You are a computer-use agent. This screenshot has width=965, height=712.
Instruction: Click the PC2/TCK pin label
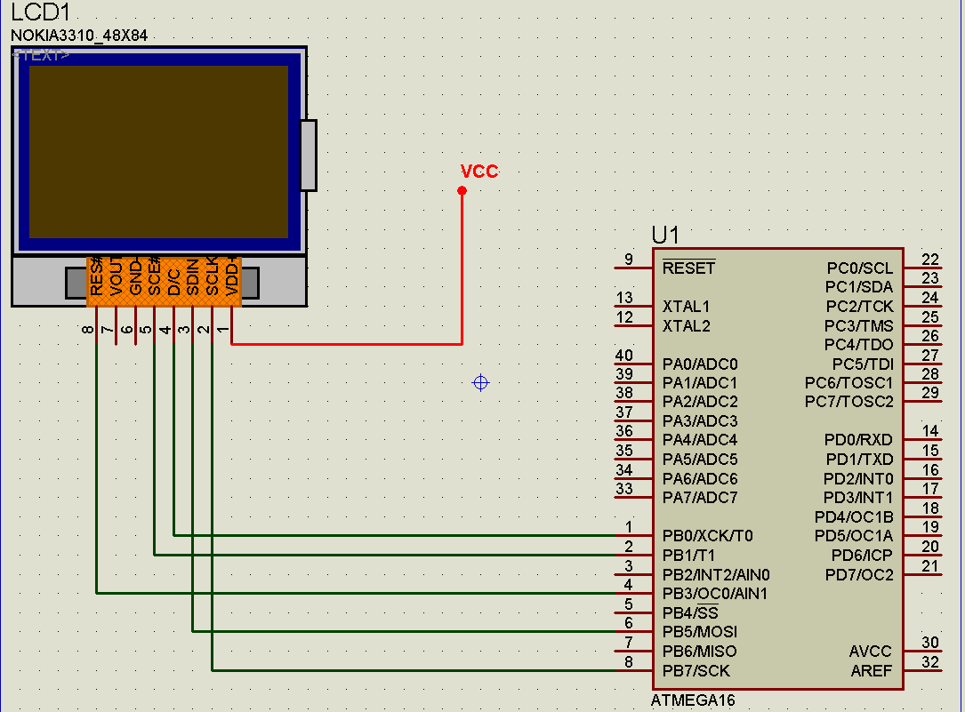[x=859, y=306]
